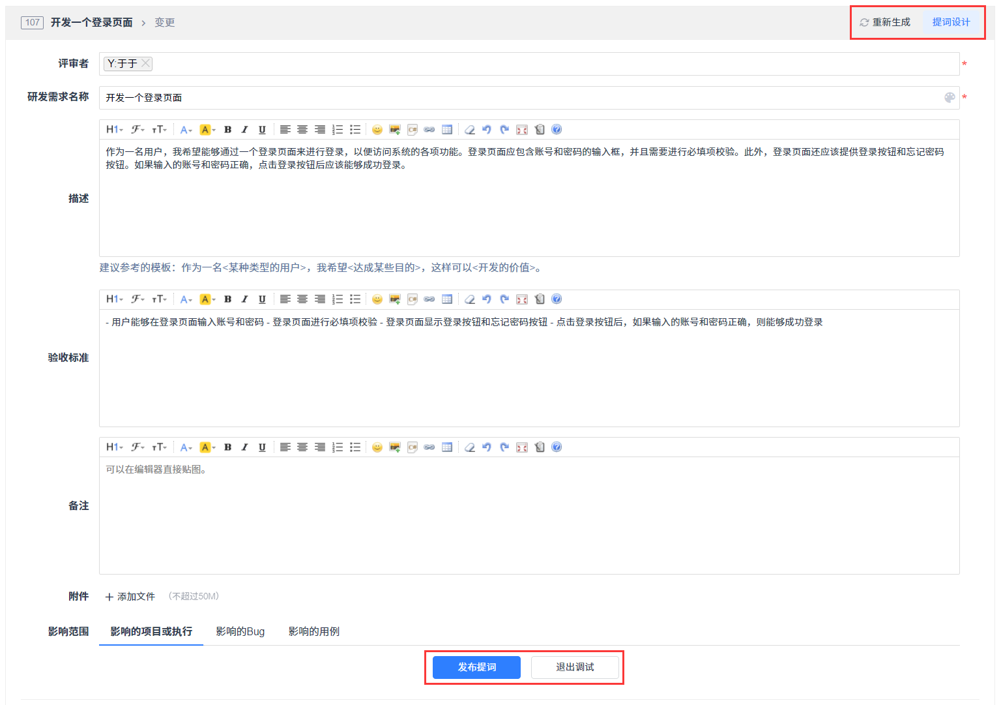Toggle underline in 描述 editor
The width and height of the screenshot is (1001, 705).
click(x=262, y=130)
